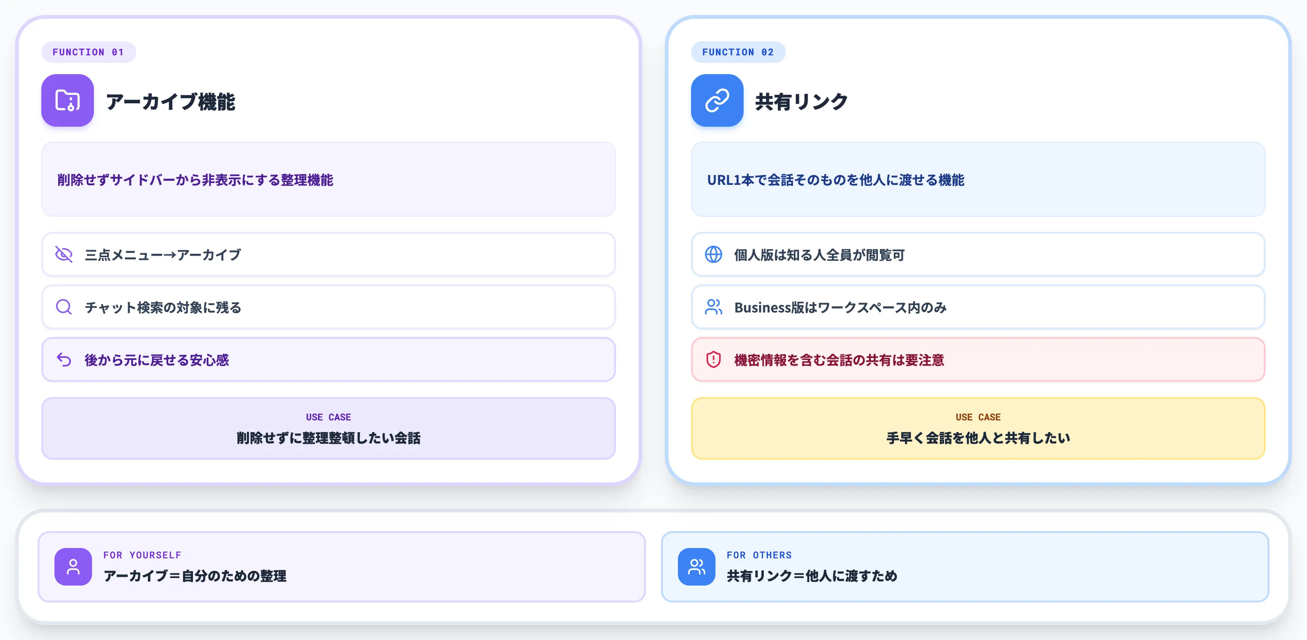This screenshot has height=640, width=1307.
Task: Click the shield alert icon beside 機密情報を含む会話
Action: pyautogui.click(x=714, y=359)
